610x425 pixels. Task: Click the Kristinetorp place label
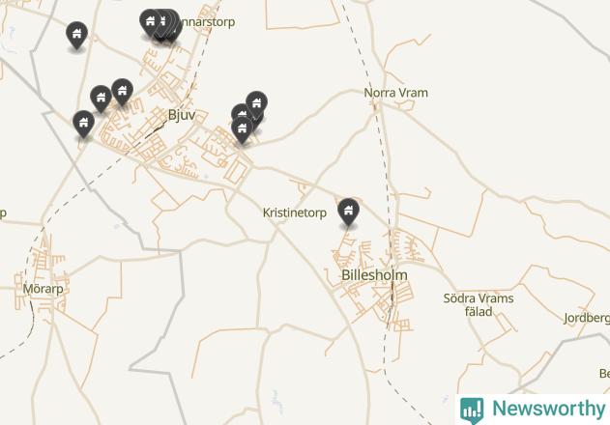coord(295,213)
